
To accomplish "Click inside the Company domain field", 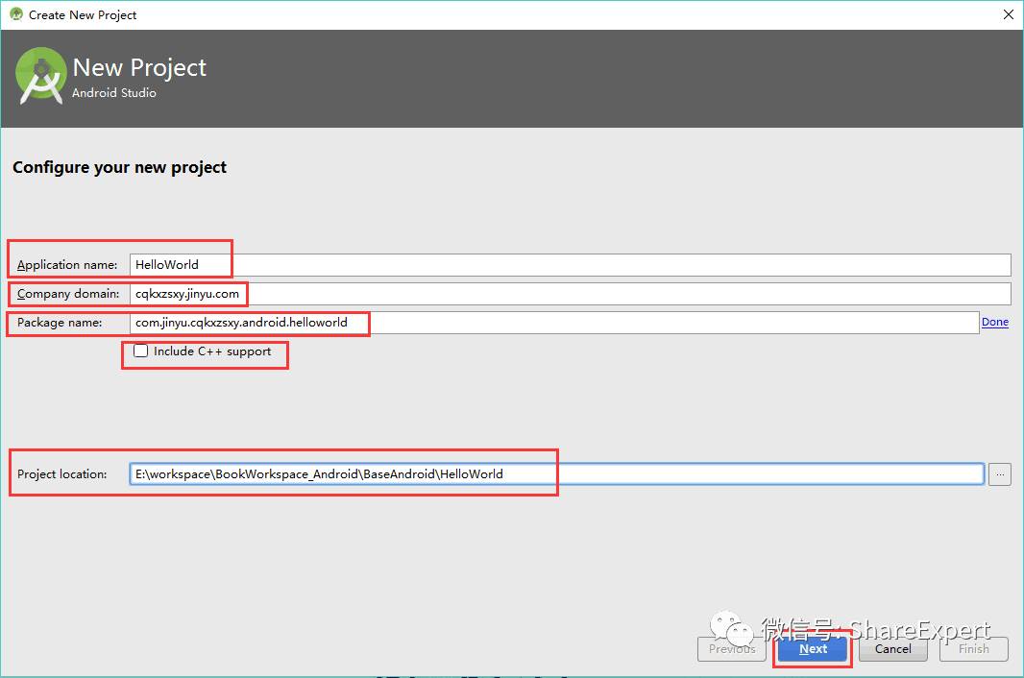I will coord(571,293).
